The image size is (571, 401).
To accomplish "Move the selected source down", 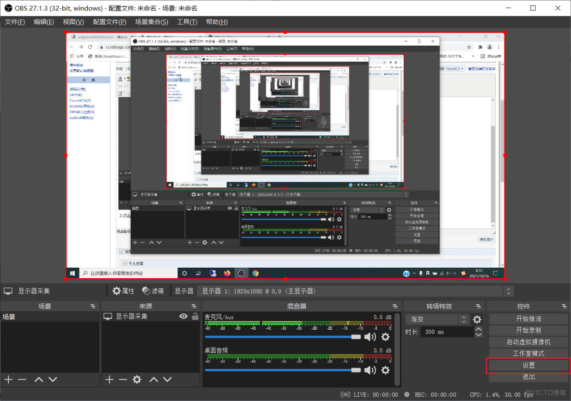I will pos(167,379).
